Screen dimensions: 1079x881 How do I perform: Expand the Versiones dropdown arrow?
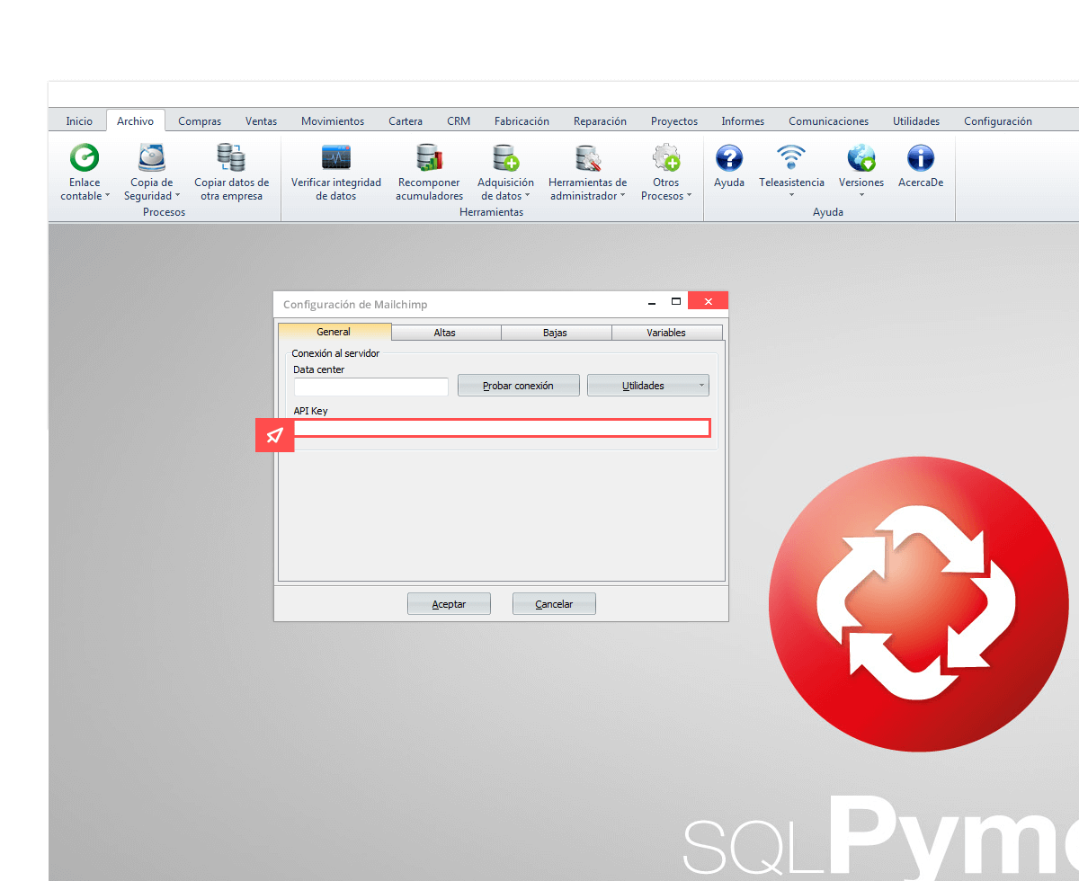pos(861,195)
